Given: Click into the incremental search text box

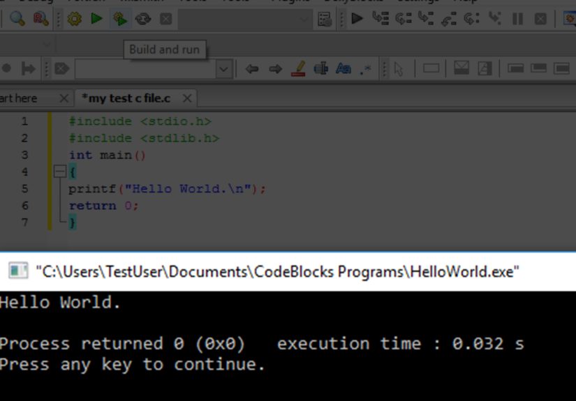Looking at the screenshot, I should (x=145, y=69).
